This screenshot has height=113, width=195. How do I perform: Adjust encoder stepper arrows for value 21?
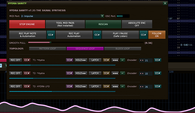coord(142,60)
